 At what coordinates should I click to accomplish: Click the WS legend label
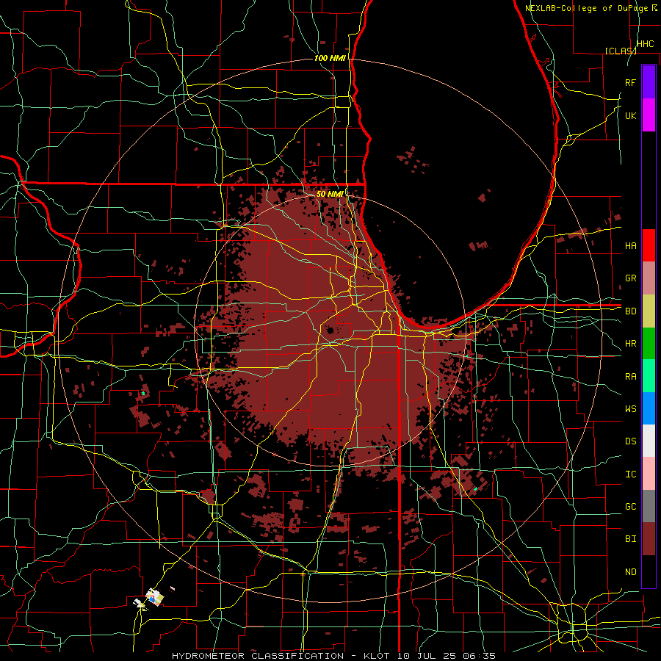(x=630, y=409)
